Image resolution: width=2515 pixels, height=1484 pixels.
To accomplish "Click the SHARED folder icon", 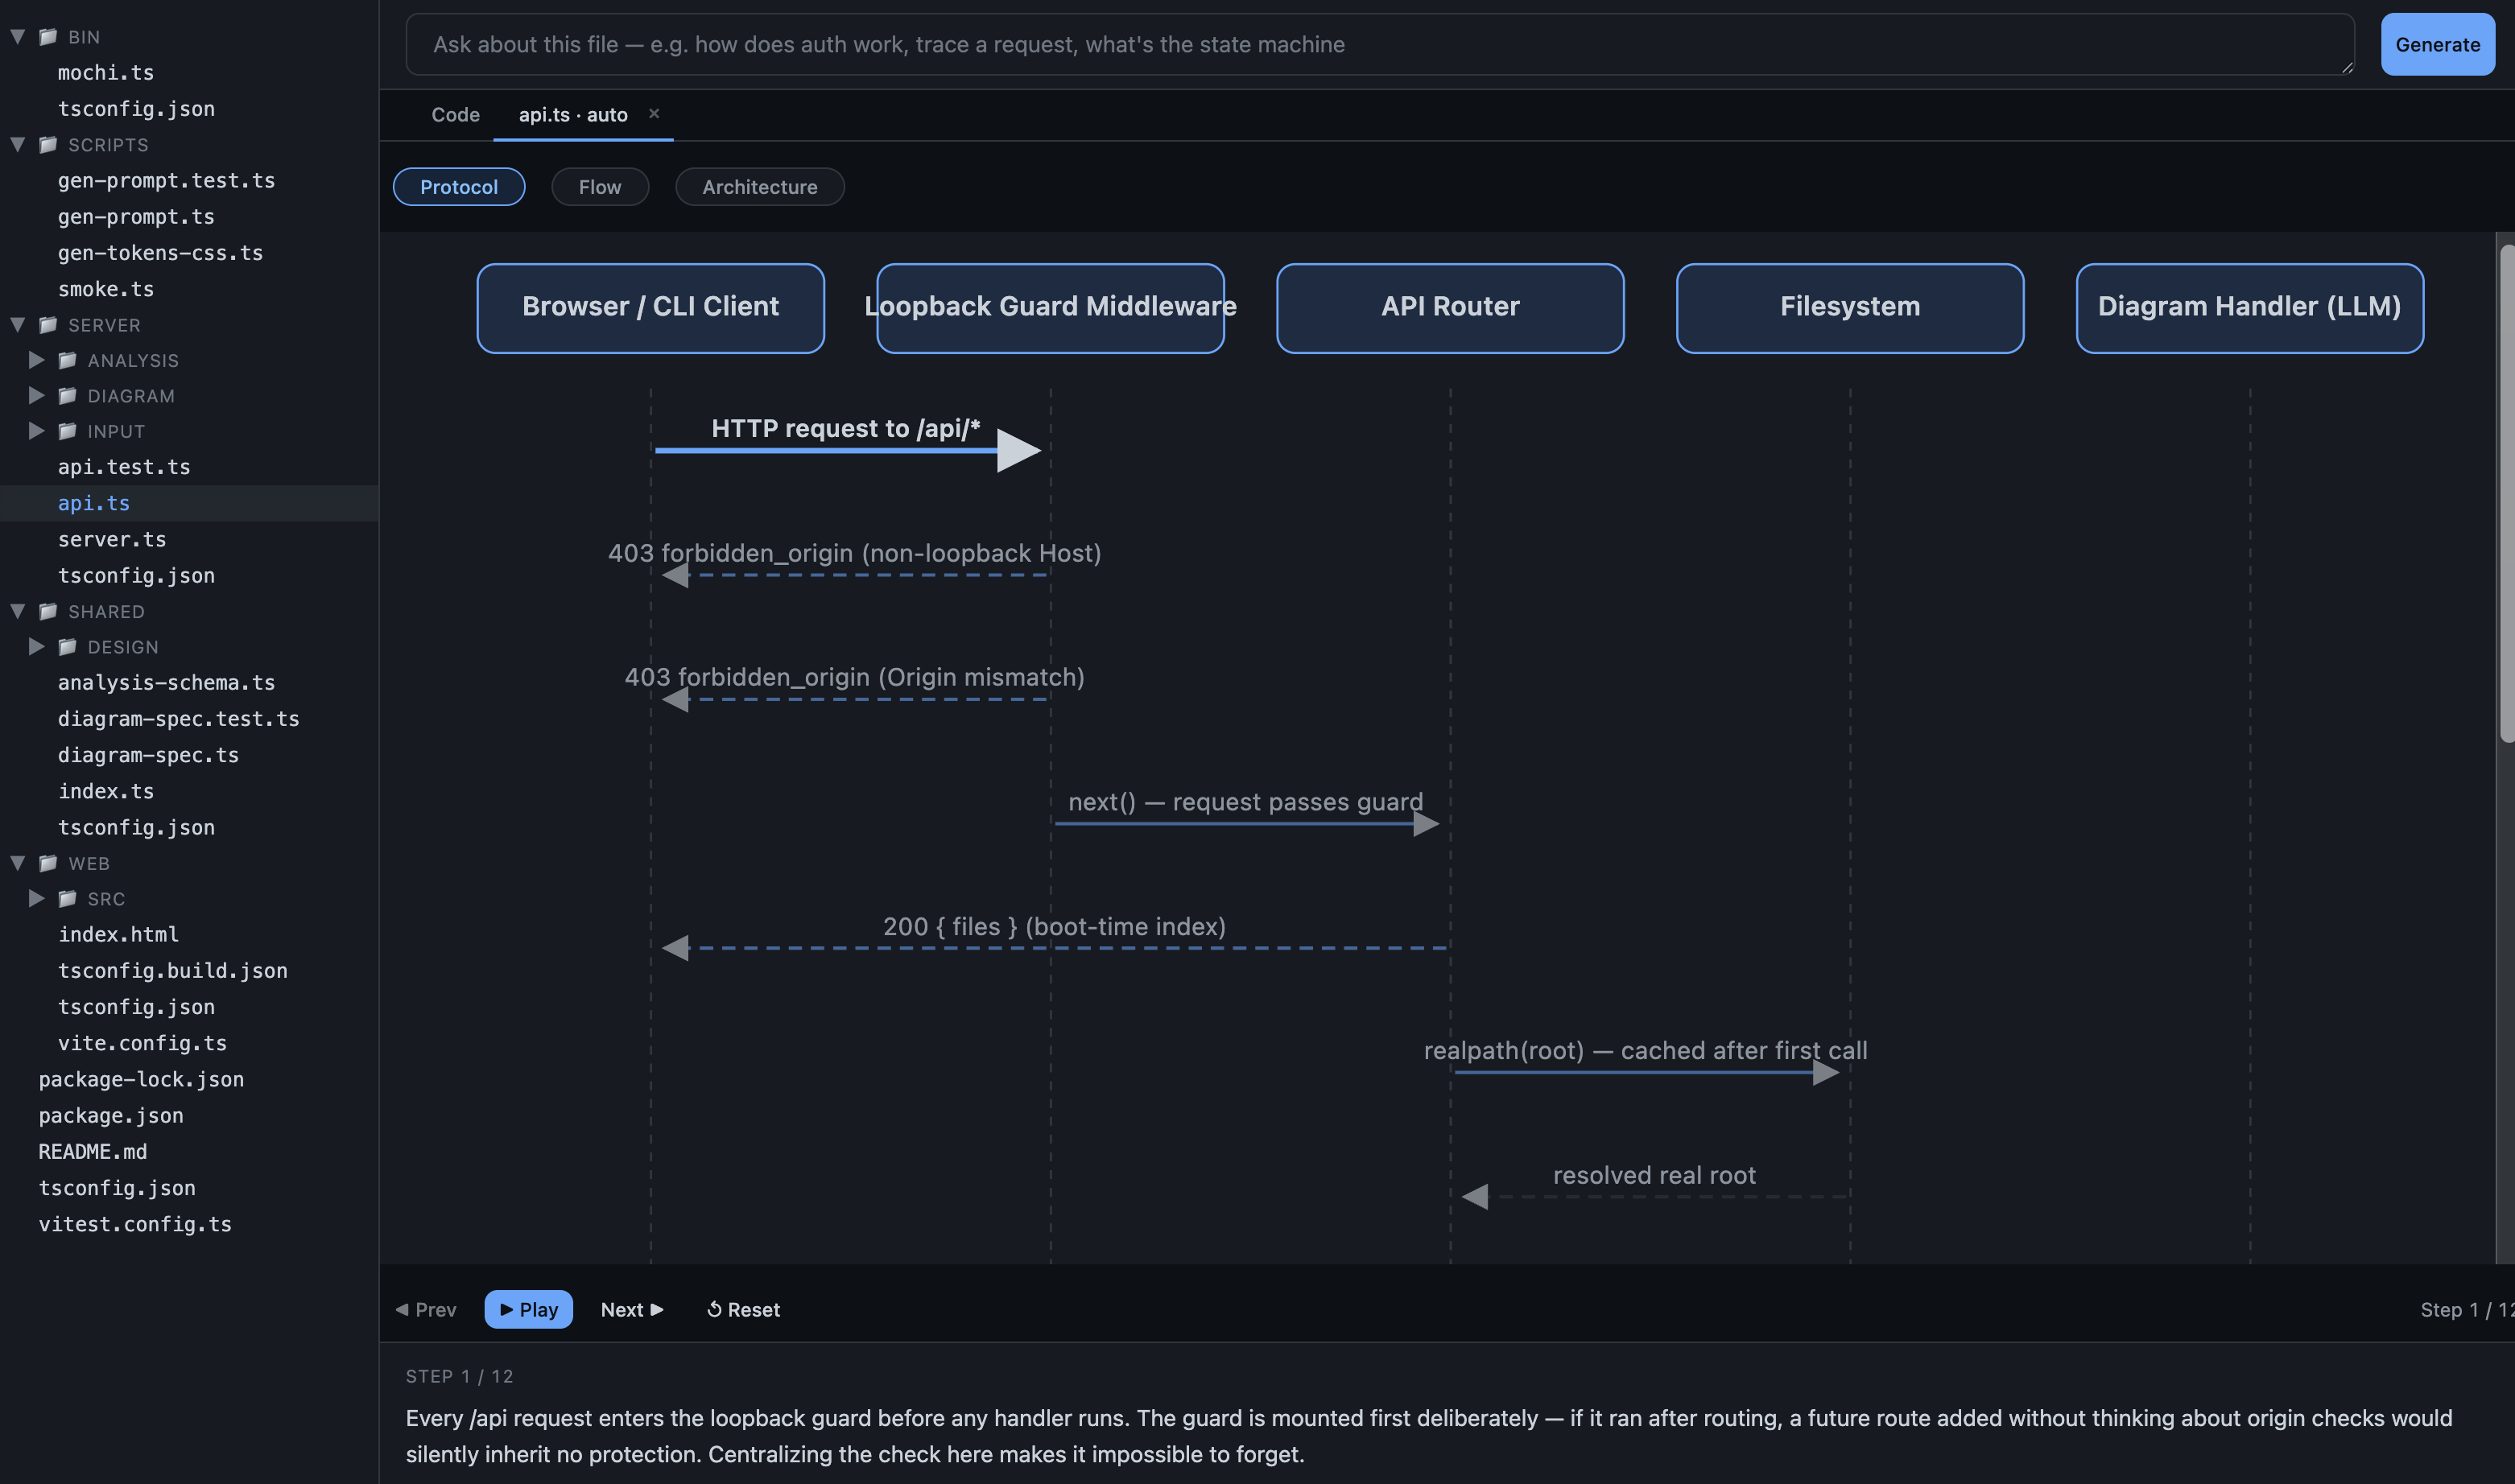I will pos(48,610).
